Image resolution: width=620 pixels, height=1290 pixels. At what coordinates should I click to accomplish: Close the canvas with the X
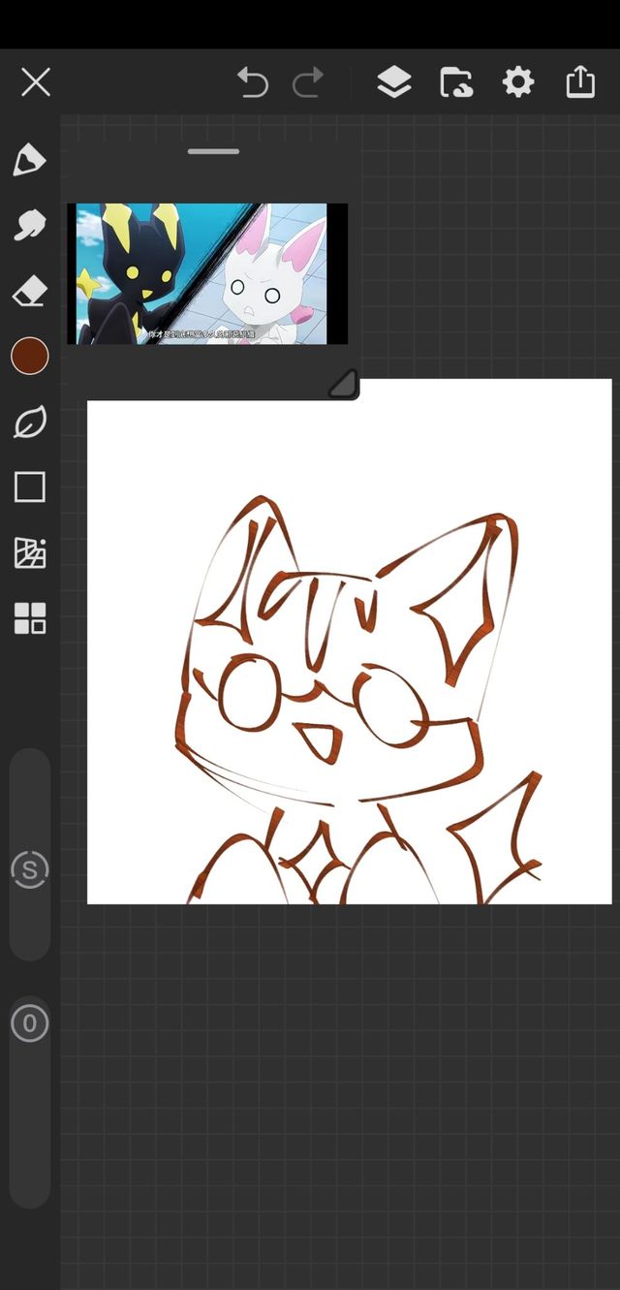[x=36, y=82]
